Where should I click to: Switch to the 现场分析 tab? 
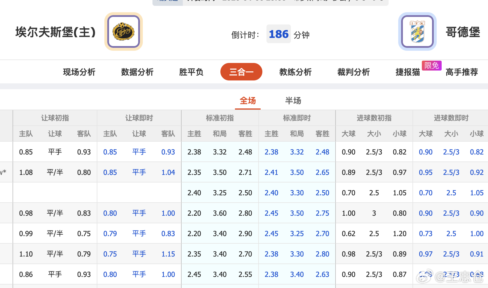click(x=79, y=72)
